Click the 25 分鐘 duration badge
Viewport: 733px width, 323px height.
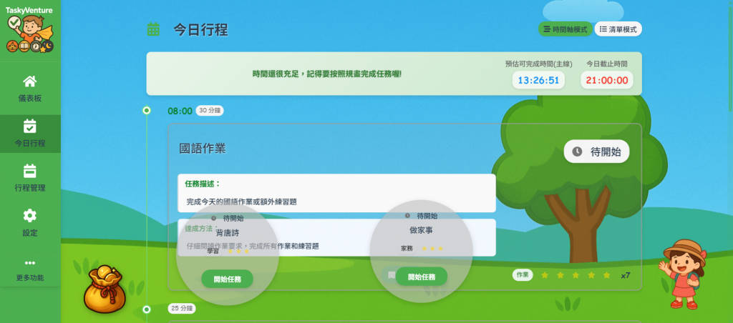[182, 309]
